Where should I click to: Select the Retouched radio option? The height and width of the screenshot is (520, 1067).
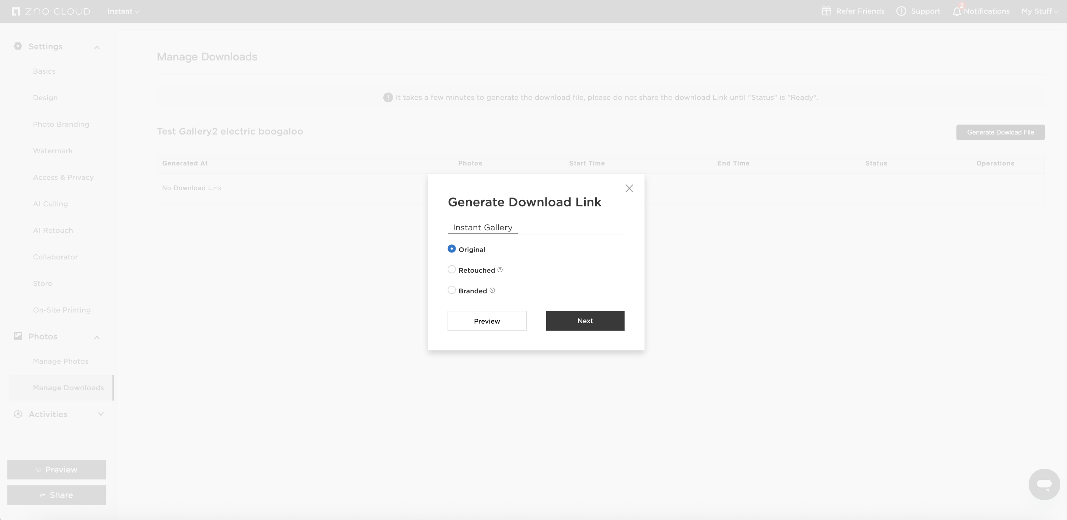[451, 269]
